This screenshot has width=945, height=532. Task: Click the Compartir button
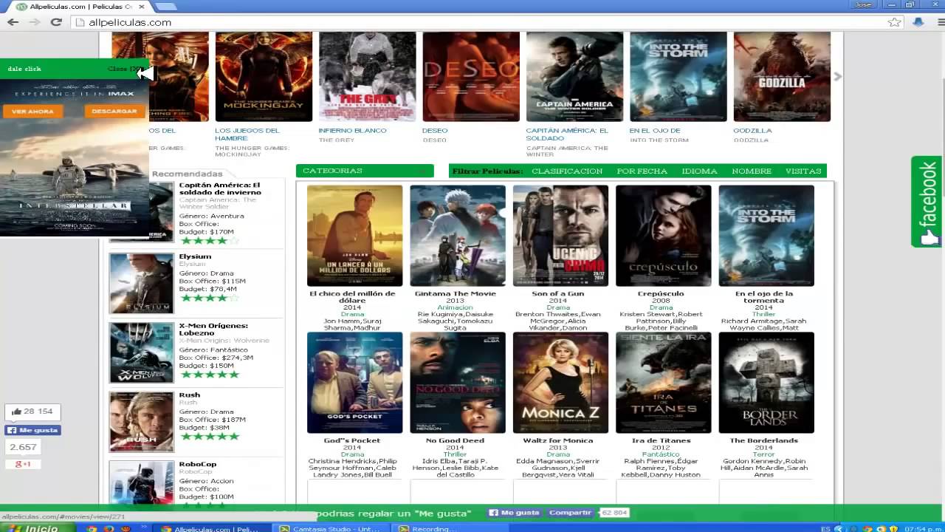coord(570,513)
